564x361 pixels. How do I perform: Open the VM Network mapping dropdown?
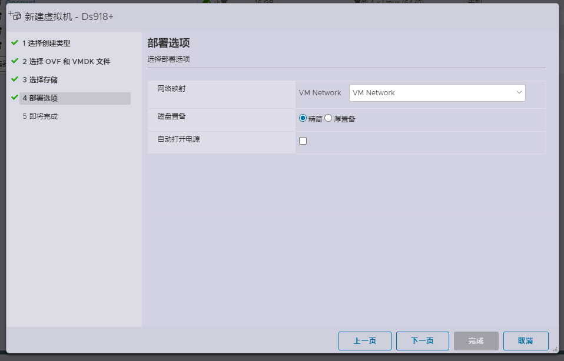point(437,93)
